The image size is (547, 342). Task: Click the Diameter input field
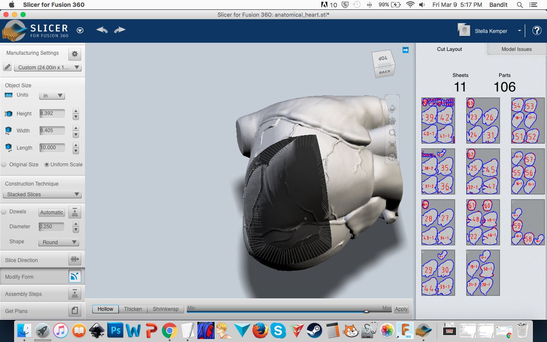coord(51,227)
